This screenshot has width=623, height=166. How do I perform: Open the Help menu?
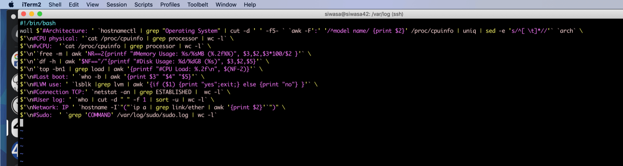[x=250, y=4]
